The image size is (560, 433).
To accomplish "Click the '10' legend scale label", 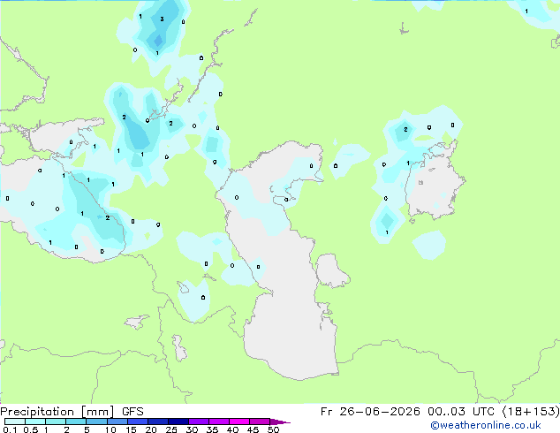I will [110, 429].
